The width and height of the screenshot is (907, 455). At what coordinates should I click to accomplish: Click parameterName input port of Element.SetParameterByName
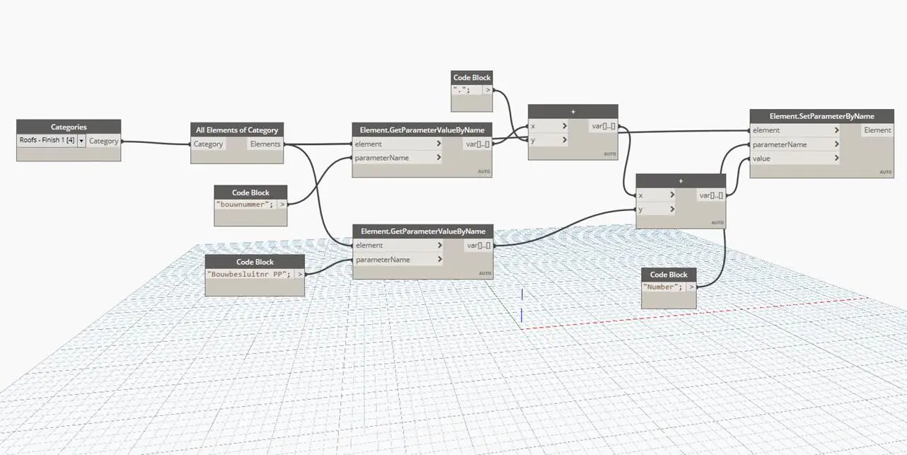(796, 144)
